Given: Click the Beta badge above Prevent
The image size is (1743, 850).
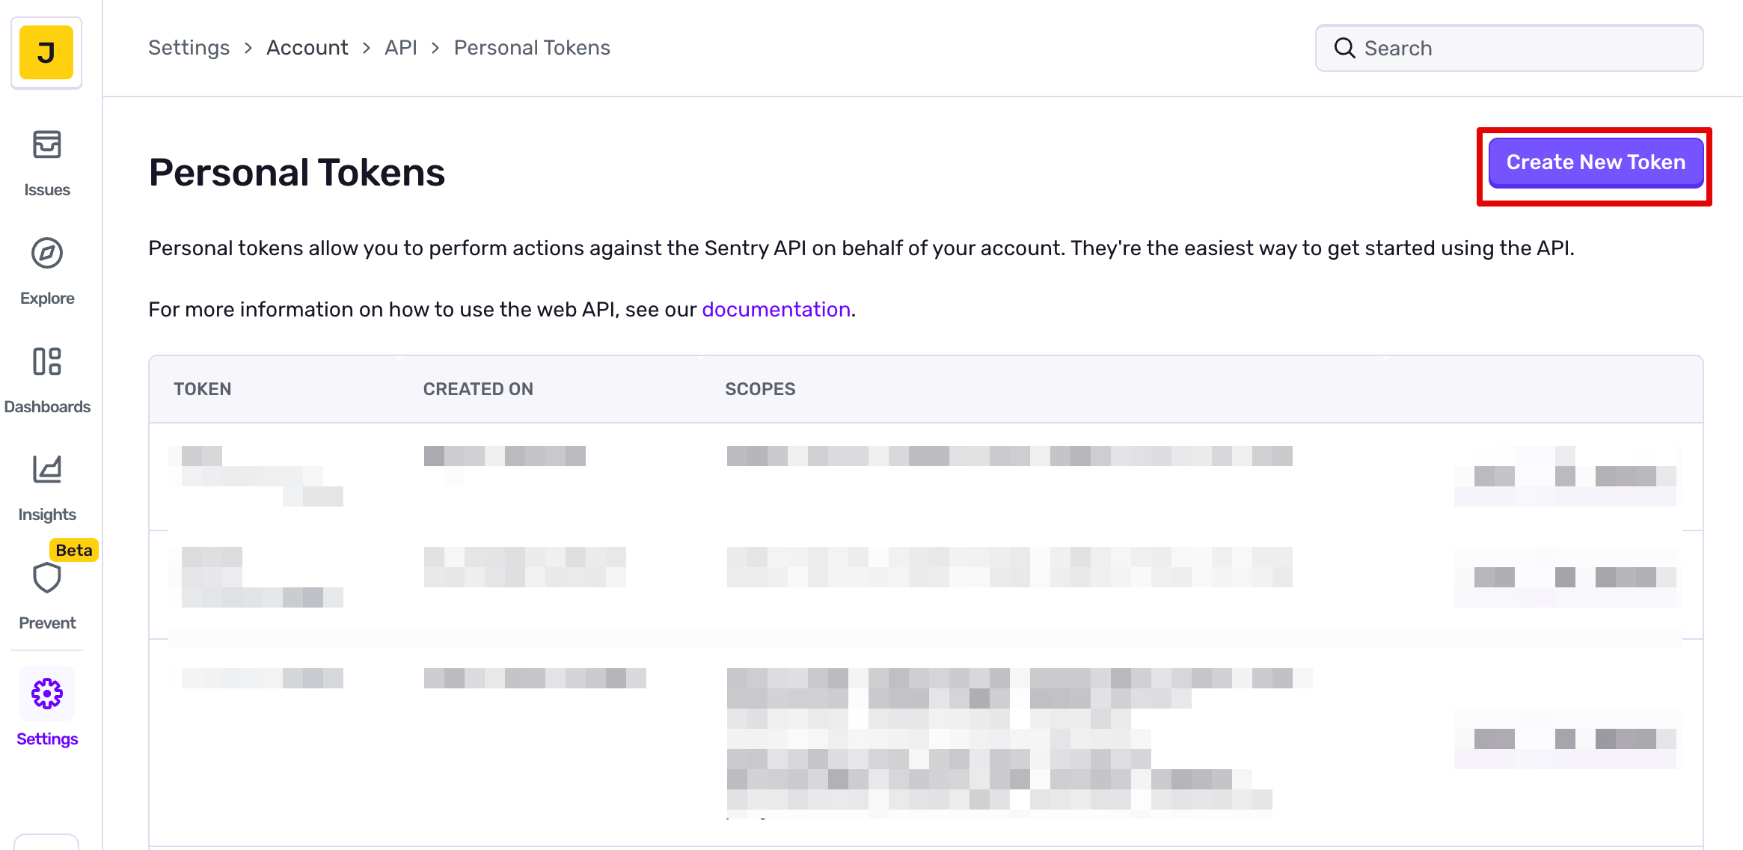Looking at the screenshot, I should [x=73, y=551].
